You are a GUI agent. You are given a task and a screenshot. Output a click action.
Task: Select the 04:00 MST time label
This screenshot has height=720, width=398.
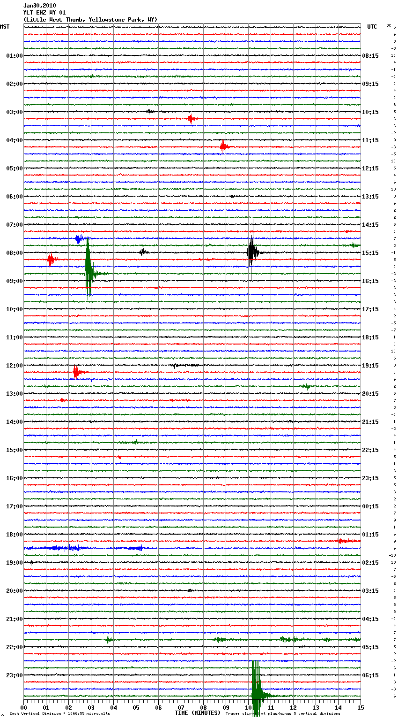15,140
